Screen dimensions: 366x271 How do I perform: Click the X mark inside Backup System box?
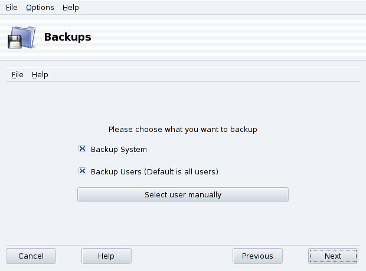point(83,149)
